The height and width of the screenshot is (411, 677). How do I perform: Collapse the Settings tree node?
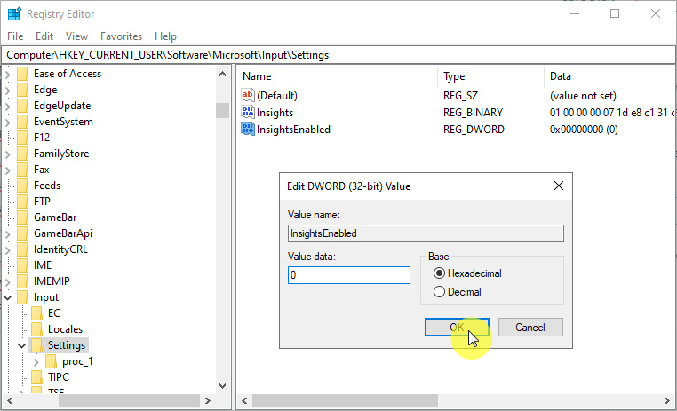point(22,345)
